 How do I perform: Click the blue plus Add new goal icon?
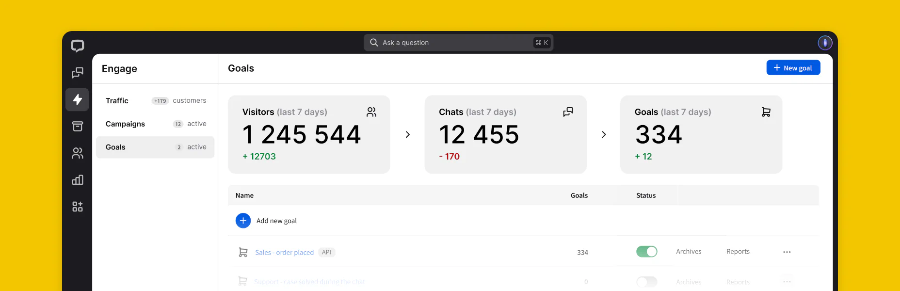tap(243, 221)
